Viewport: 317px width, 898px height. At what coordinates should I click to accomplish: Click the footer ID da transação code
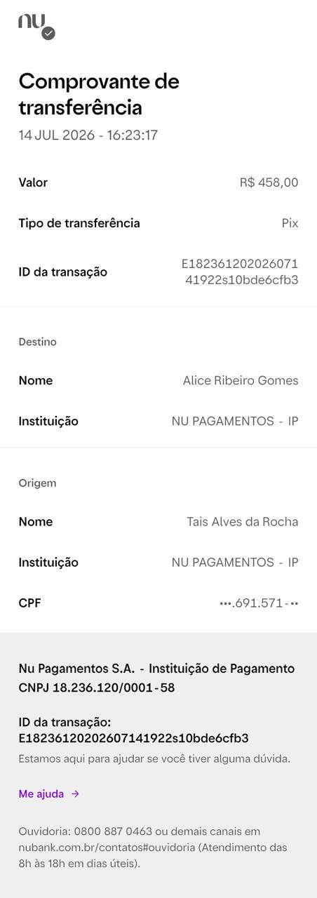(x=133, y=739)
